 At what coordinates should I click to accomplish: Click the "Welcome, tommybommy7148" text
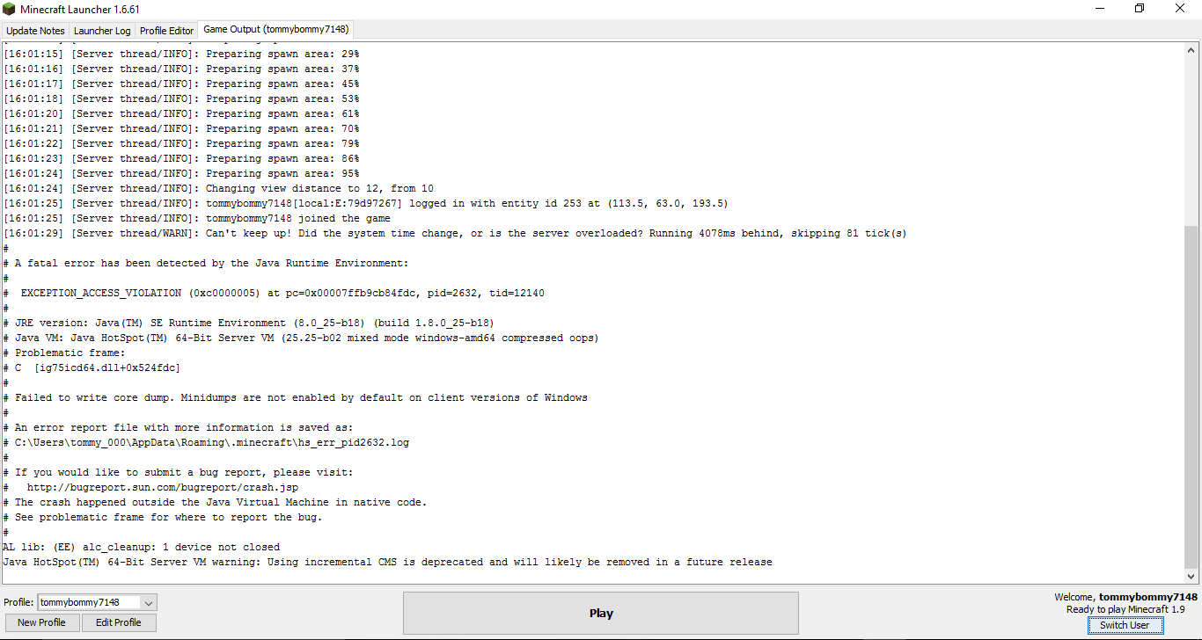[1125, 597]
